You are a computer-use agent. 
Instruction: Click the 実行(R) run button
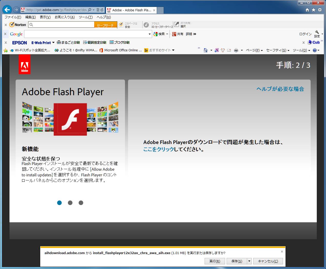(x=215, y=261)
